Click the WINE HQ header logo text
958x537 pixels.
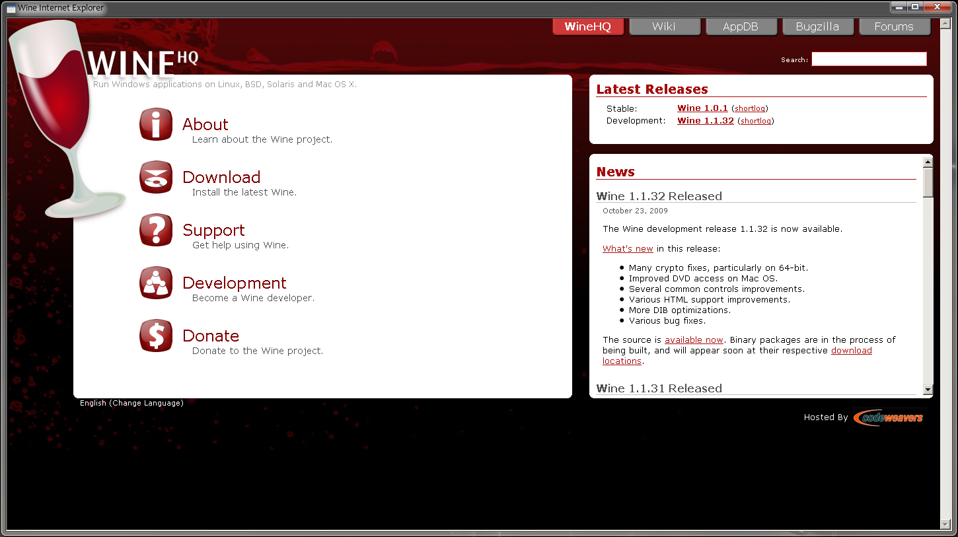[143, 63]
